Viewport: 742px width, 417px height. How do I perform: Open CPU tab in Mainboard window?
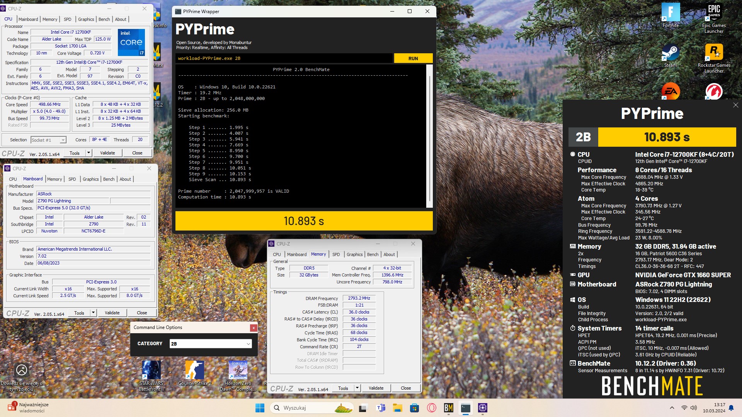pos(13,179)
